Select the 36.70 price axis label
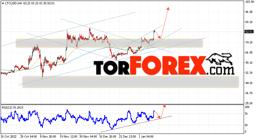This screenshot has width=256, height=140. pyautogui.click(x=249, y=93)
